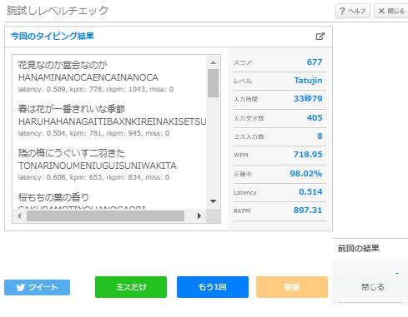Click the horizontal scroll left arrow

(x=19, y=215)
